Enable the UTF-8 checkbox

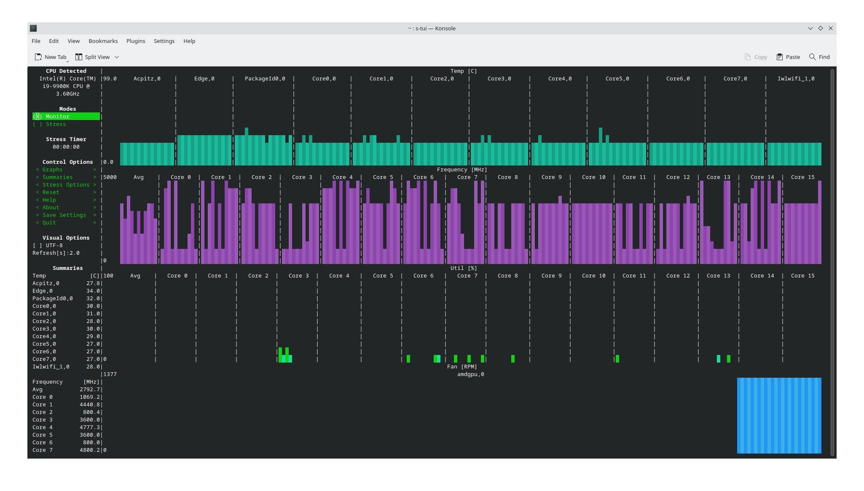coord(38,245)
